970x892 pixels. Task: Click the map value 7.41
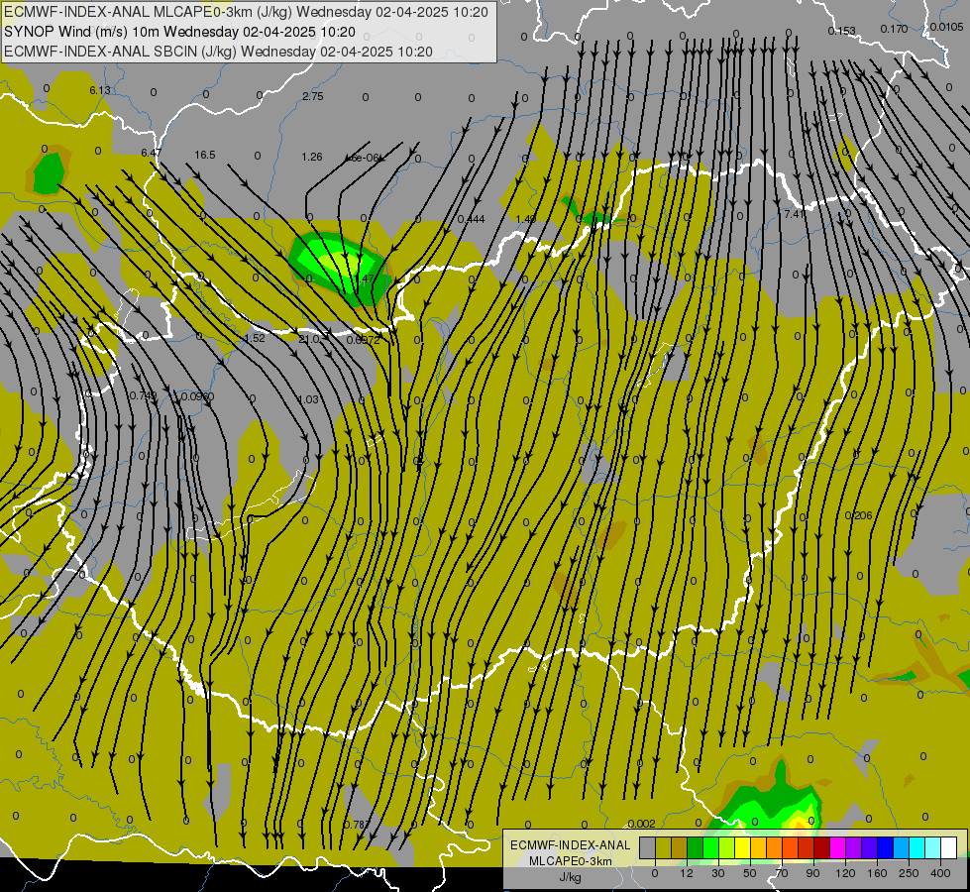click(x=795, y=214)
